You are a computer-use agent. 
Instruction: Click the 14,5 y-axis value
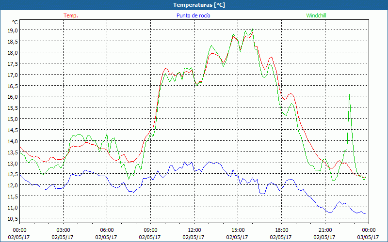point(13,130)
